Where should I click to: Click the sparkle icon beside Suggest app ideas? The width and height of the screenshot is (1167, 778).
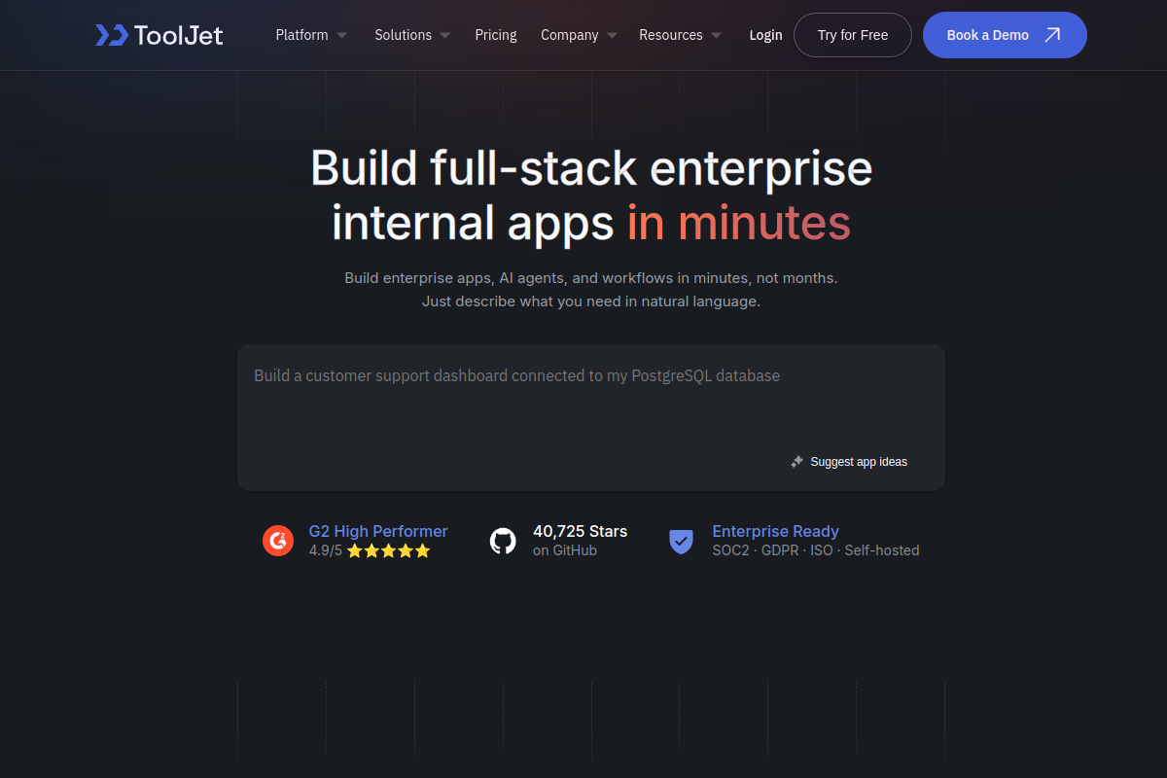pyautogui.click(x=797, y=462)
